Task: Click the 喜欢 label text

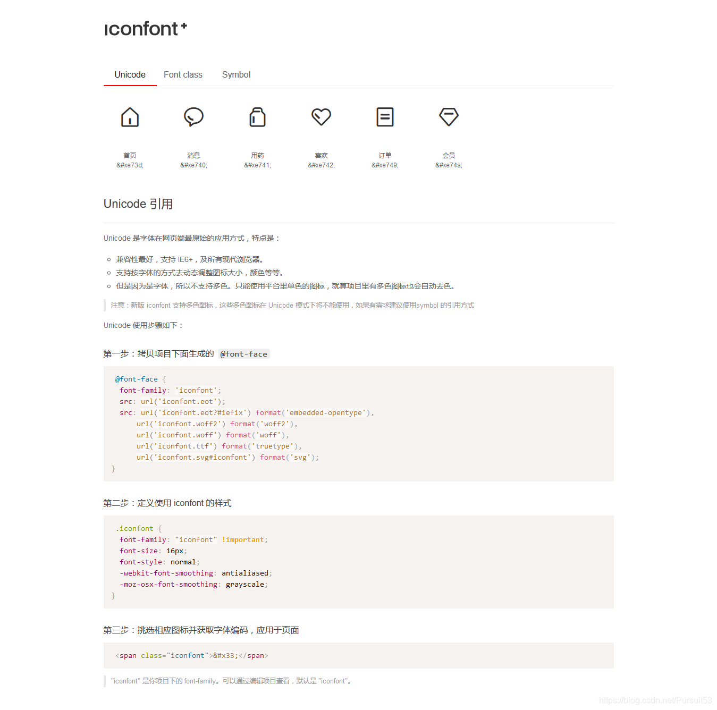Action: pos(321,155)
